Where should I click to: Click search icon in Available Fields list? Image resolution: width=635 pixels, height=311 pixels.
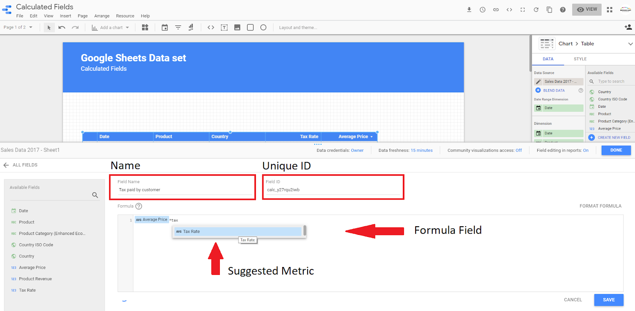pos(95,195)
